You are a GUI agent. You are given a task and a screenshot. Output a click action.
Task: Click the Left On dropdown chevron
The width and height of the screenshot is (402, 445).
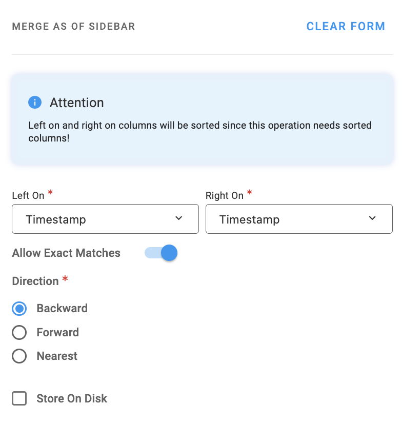(178, 218)
